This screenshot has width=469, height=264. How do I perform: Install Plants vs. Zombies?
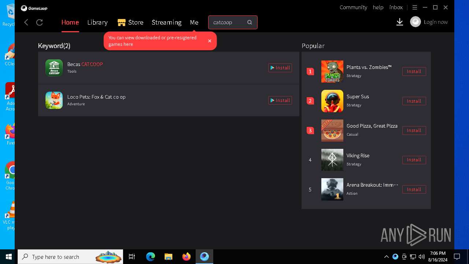[414, 71]
